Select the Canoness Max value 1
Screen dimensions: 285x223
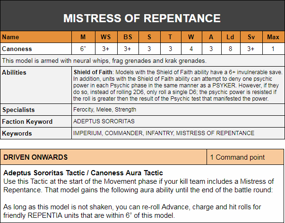pos(273,49)
